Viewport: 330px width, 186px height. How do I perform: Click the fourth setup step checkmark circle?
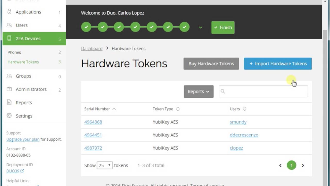[135, 27]
